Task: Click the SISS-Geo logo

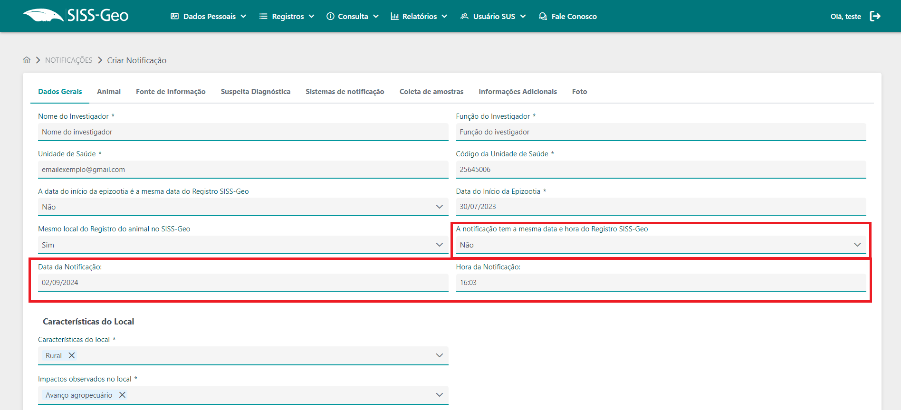Action: [x=76, y=16]
